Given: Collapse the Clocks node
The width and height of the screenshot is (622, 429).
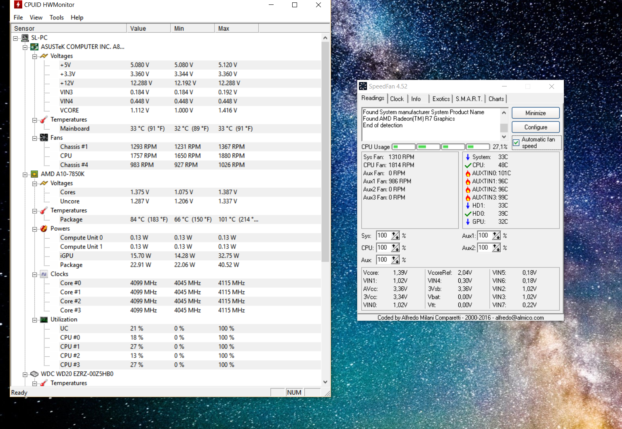Looking at the screenshot, I should click(x=35, y=275).
